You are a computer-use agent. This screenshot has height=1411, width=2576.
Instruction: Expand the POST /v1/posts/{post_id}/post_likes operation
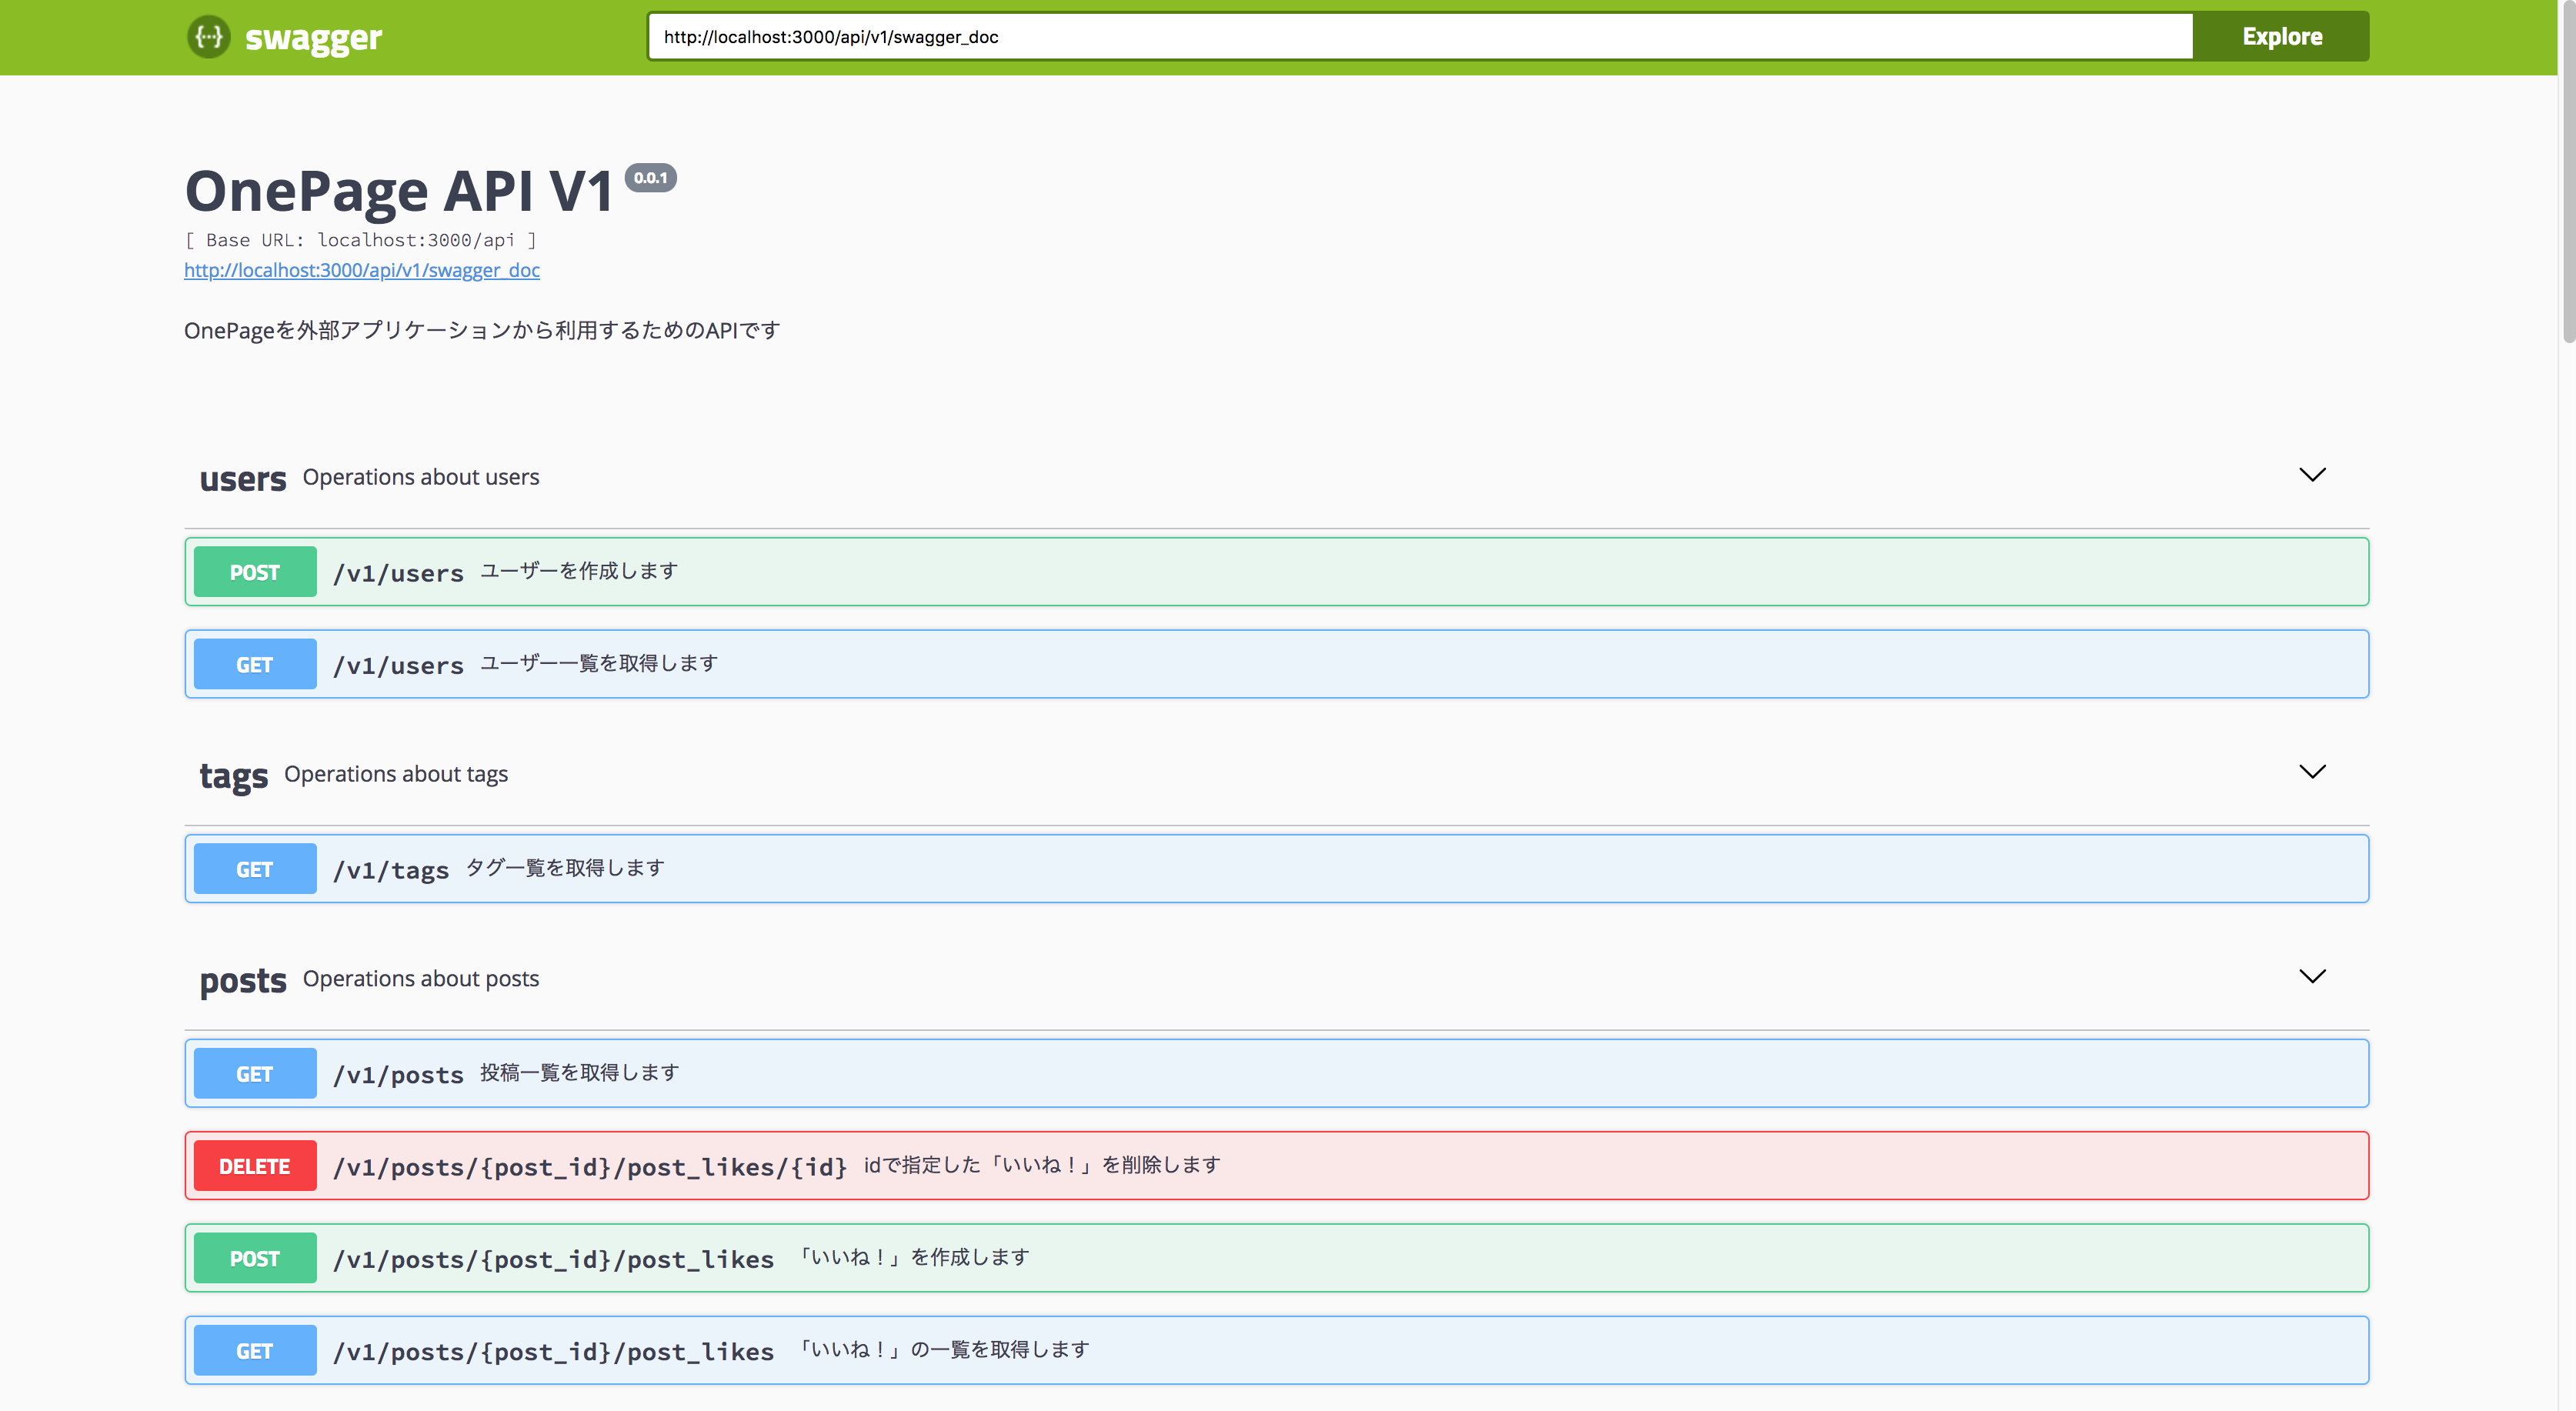pyautogui.click(x=1276, y=1258)
